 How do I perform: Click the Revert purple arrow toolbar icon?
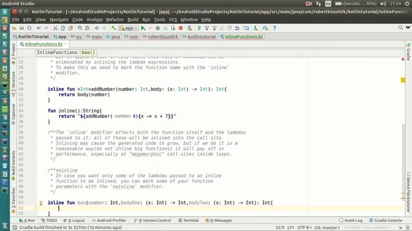coord(237,28)
